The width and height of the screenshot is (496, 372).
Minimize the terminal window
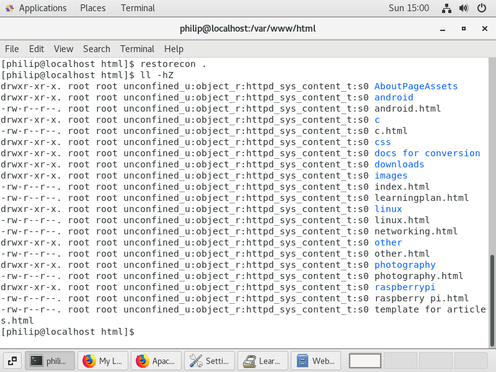[443, 29]
